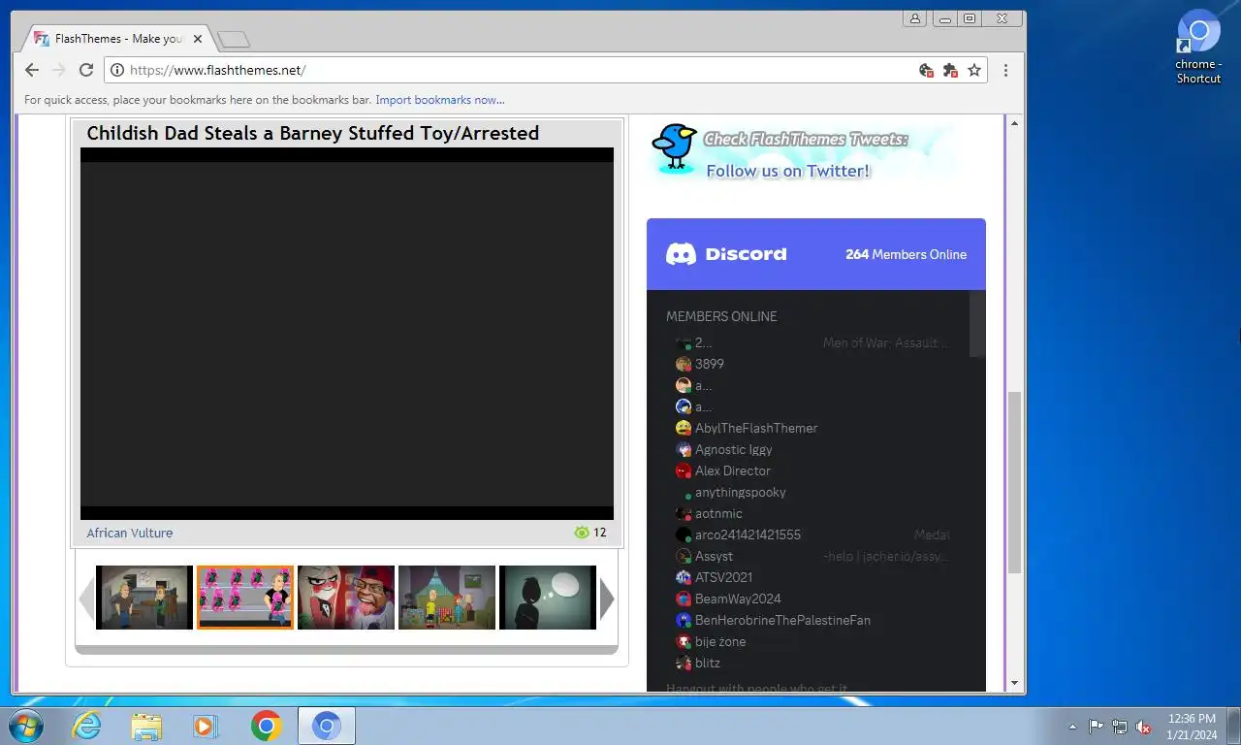Click the active Chromium taskbar button
Viewport: 1241px width, 745px height.
326,726
